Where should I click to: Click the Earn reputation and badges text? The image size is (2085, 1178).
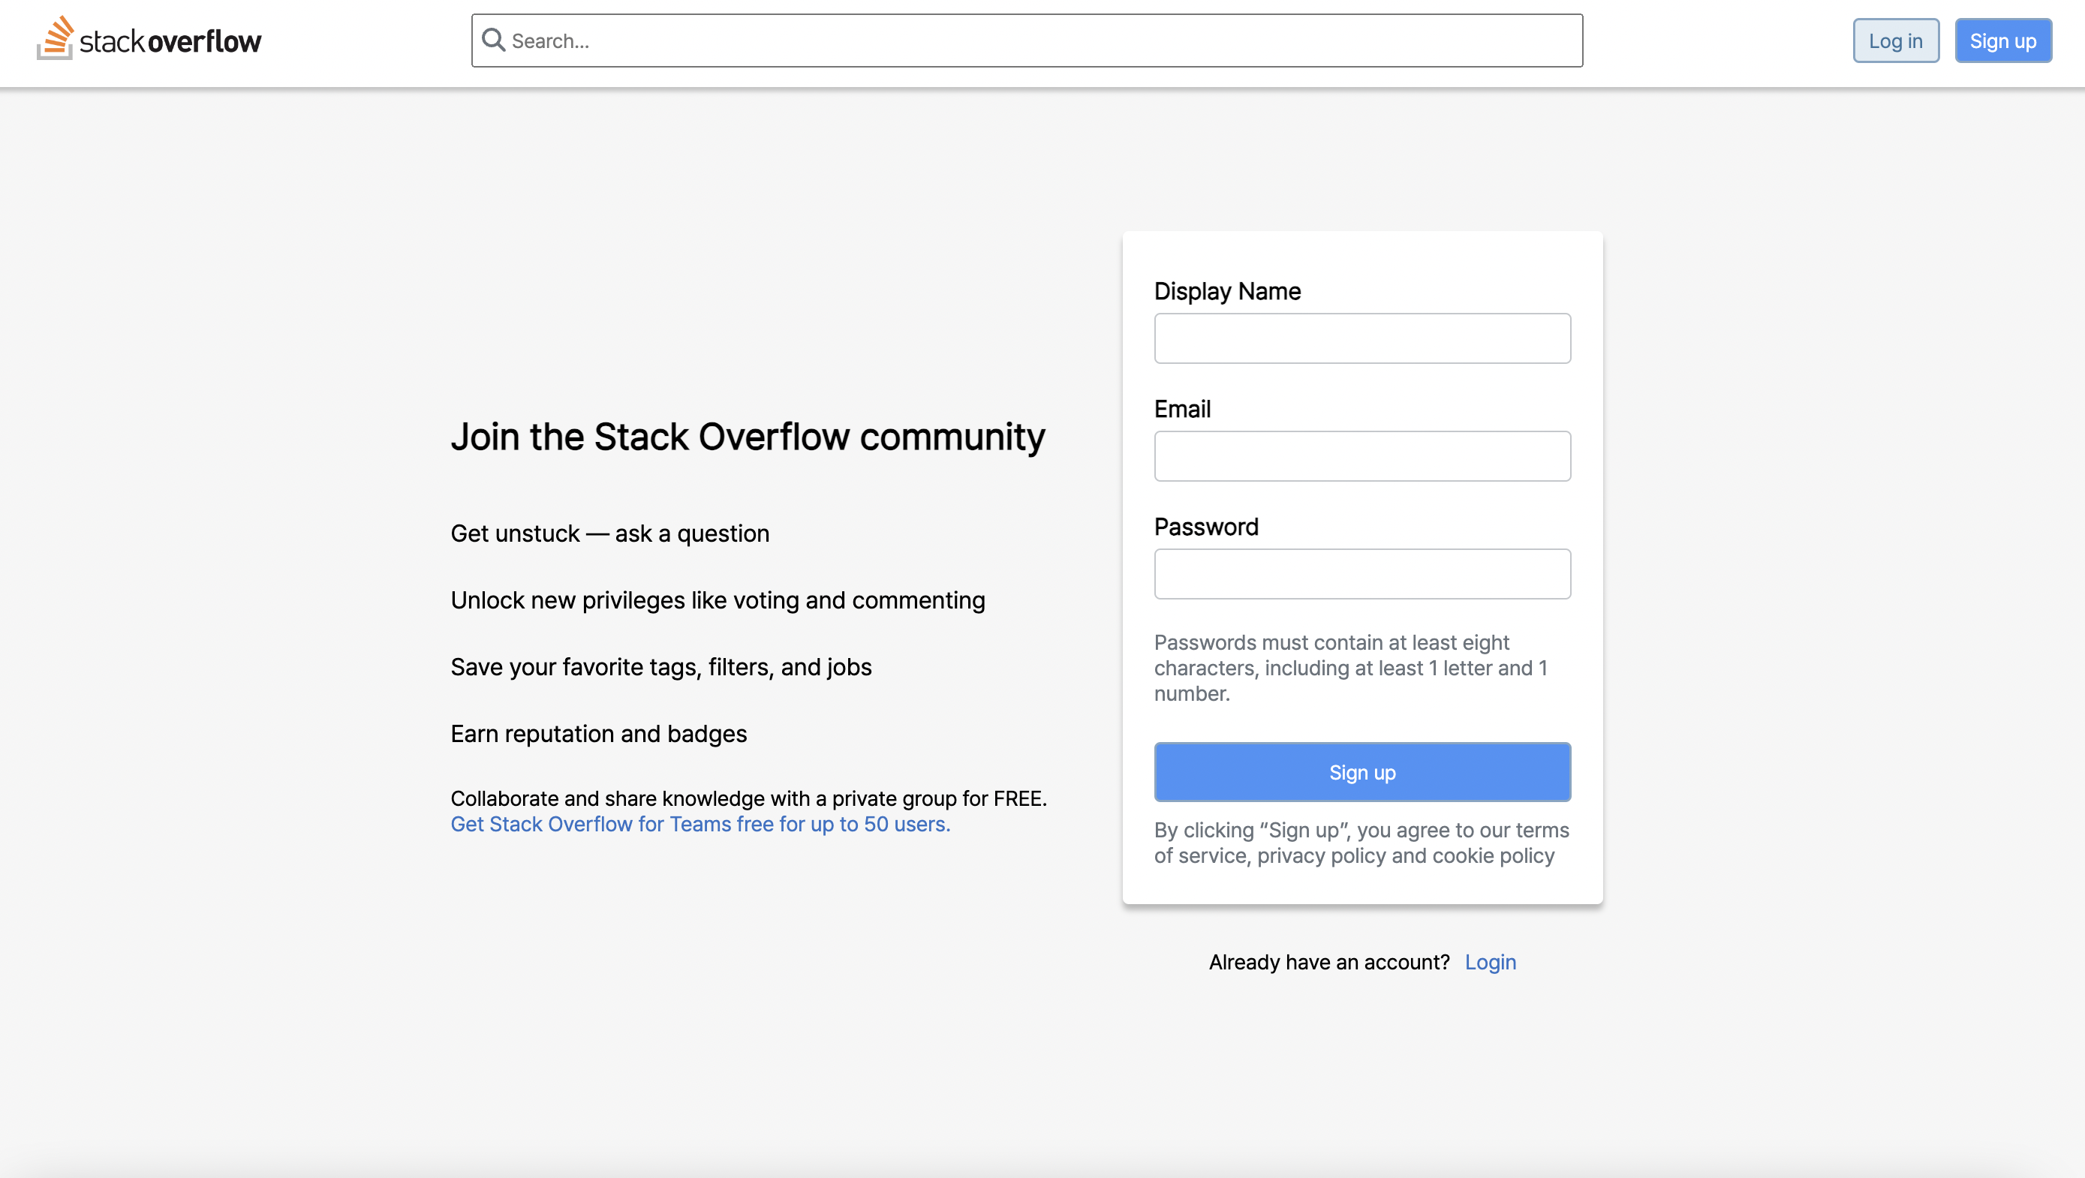pyautogui.click(x=598, y=734)
